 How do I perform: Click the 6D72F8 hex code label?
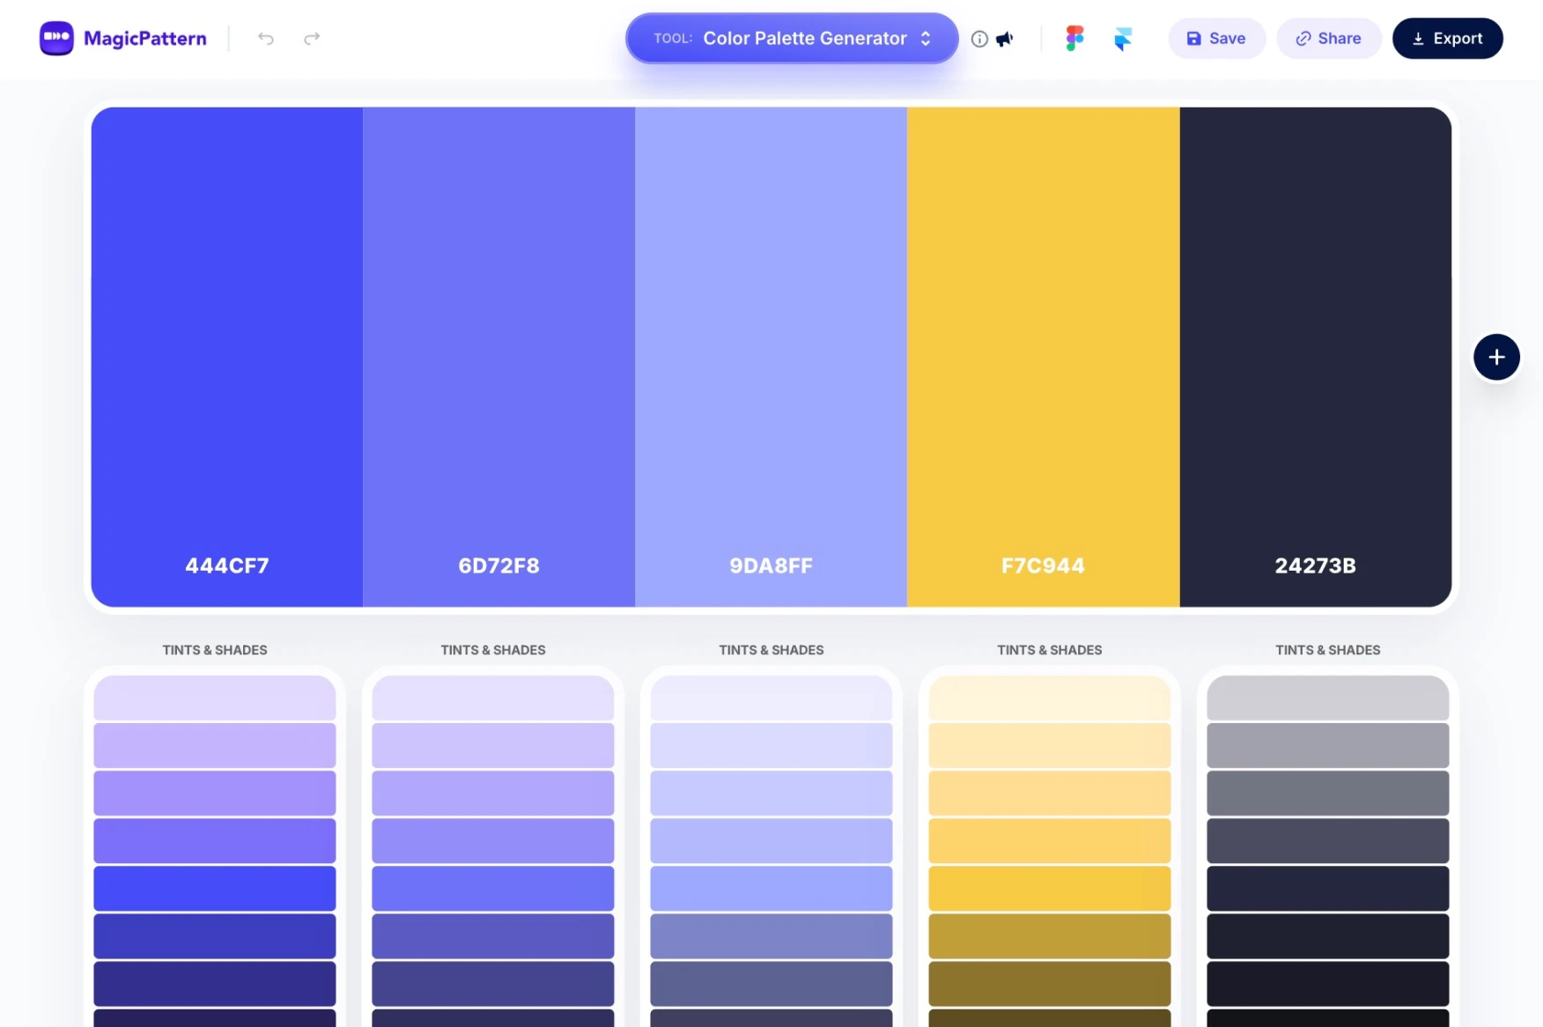[x=498, y=565]
